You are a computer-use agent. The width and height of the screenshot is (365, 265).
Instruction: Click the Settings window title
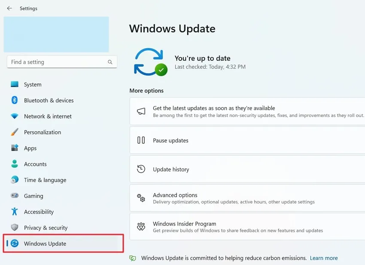(x=28, y=9)
